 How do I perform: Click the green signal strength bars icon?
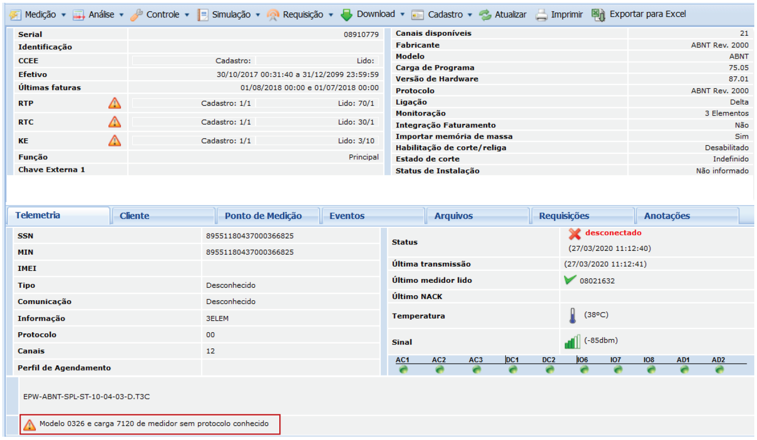pos(572,342)
